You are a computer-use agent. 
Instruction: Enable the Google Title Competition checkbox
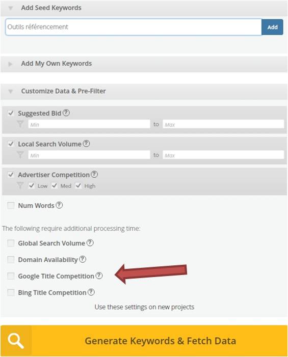pos(11,276)
